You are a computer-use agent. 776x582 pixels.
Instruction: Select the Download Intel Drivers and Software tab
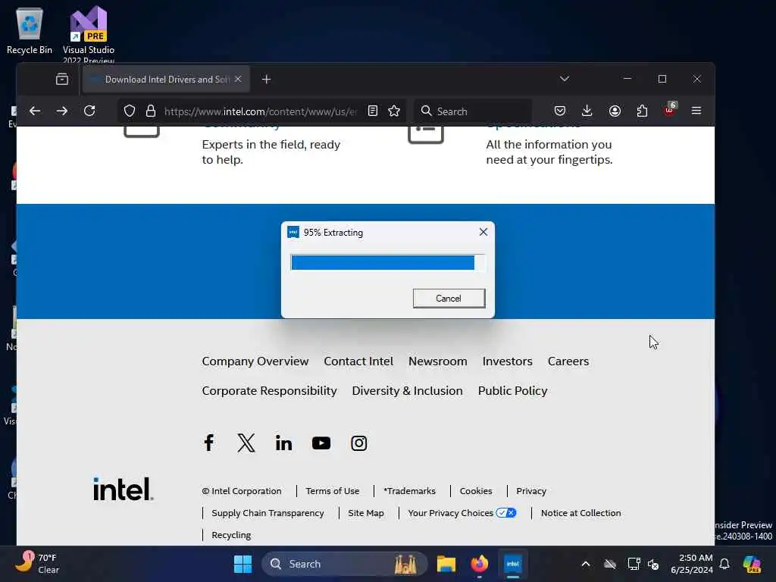(x=166, y=79)
